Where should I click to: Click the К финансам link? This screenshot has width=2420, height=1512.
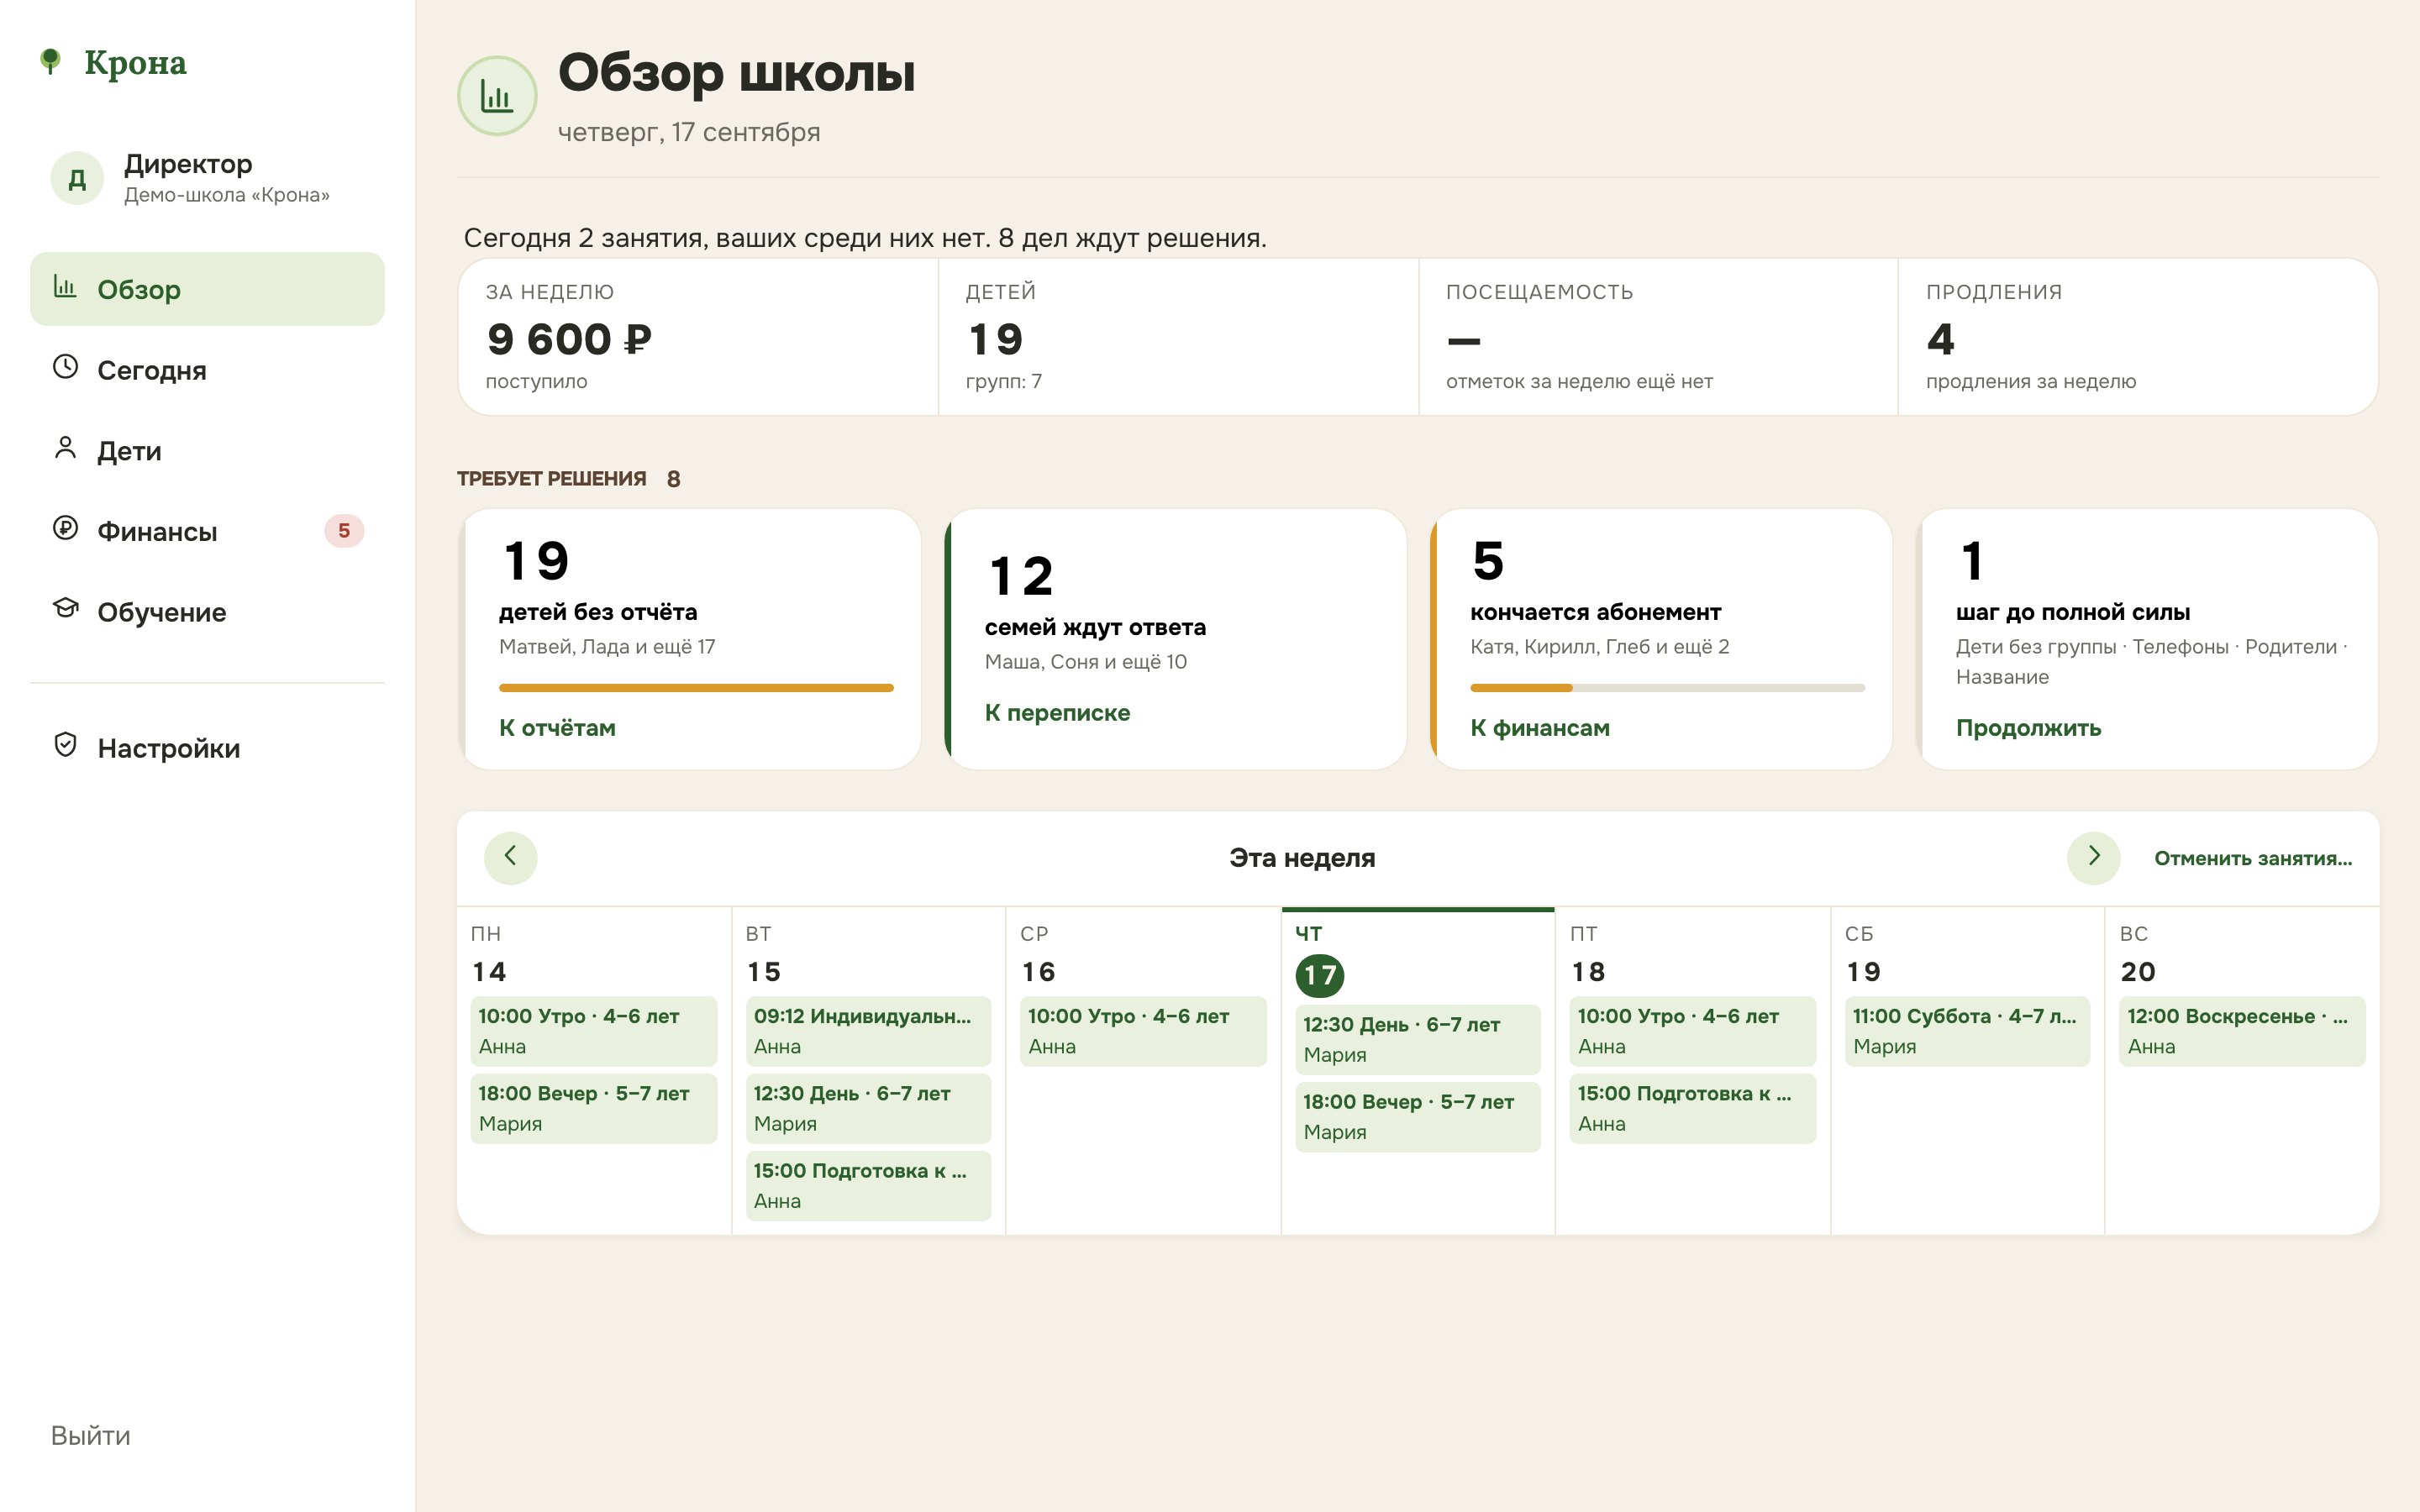point(1540,728)
